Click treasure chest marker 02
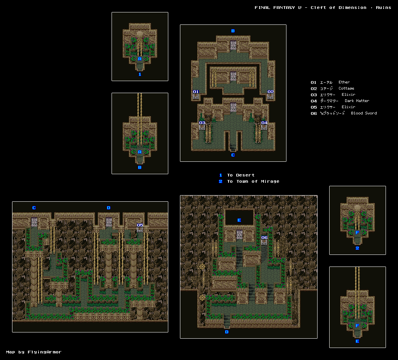This screenshot has height=360, width=398. [271, 94]
